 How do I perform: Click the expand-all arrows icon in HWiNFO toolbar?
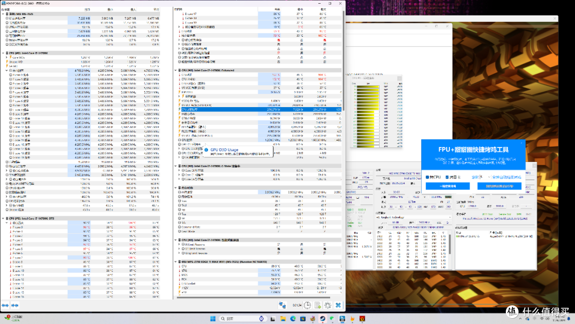(x=5, y=305)
